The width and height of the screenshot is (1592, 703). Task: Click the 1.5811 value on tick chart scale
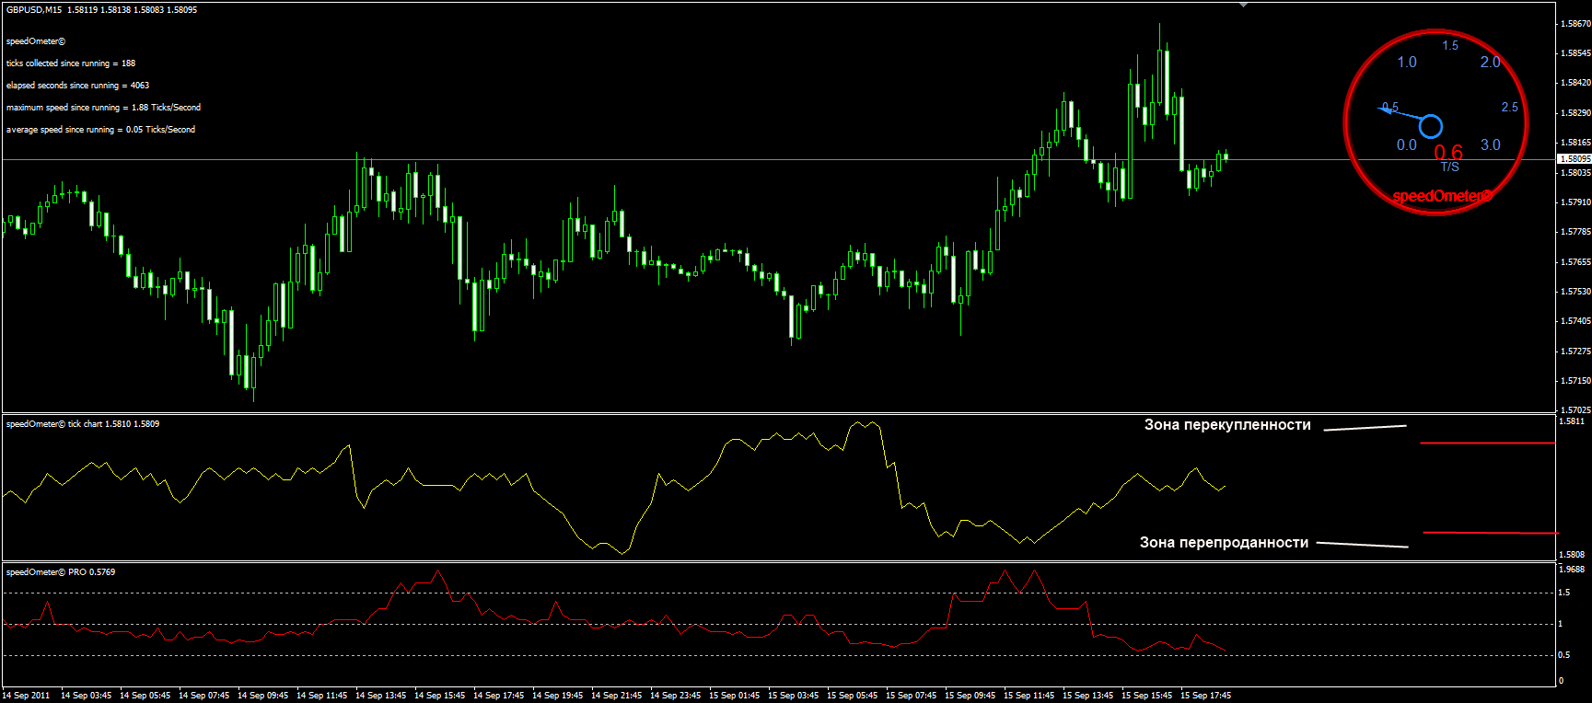(1571, 421)
